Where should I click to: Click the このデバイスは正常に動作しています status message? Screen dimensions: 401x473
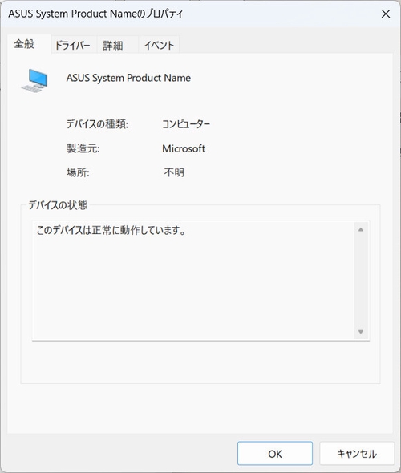coord(111,230)
